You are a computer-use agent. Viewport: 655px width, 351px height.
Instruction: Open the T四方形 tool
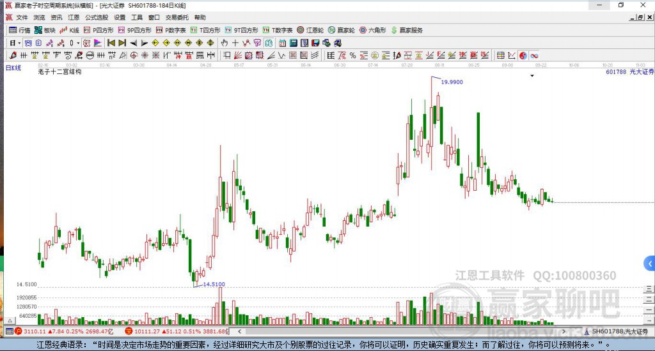205,30
